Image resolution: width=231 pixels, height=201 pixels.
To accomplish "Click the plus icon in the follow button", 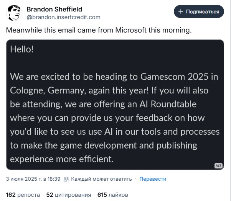I will 181,11.
